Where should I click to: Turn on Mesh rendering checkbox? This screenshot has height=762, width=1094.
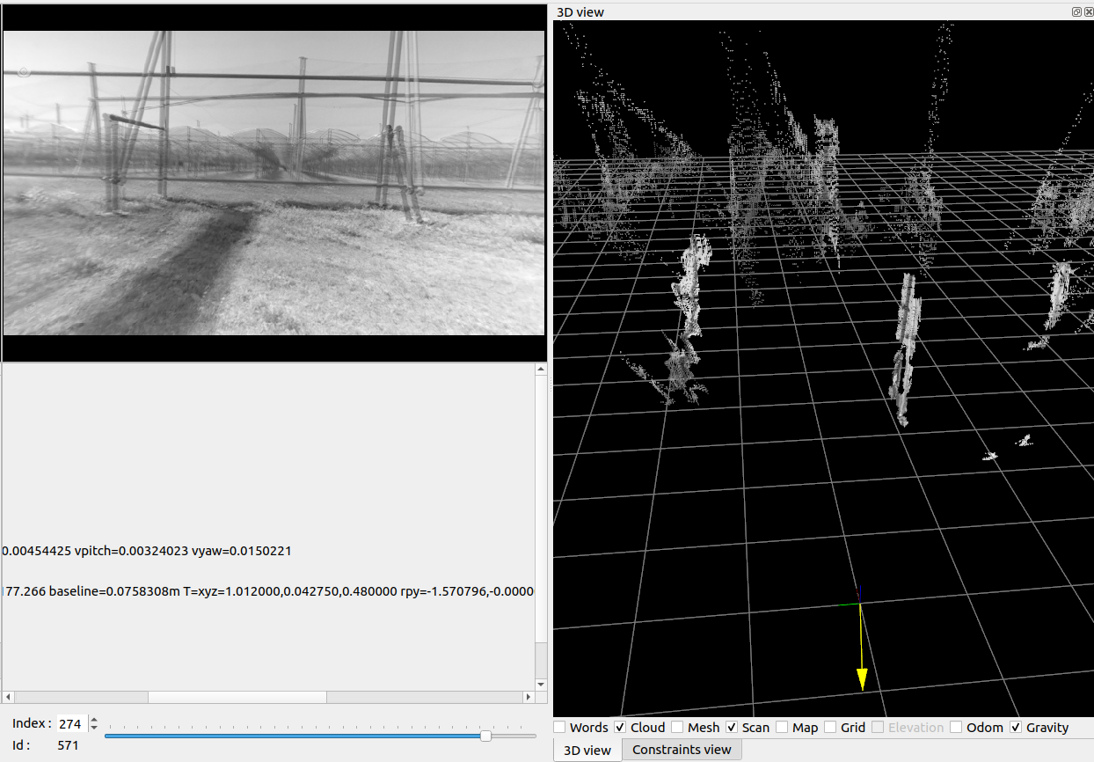click(677, 727)
